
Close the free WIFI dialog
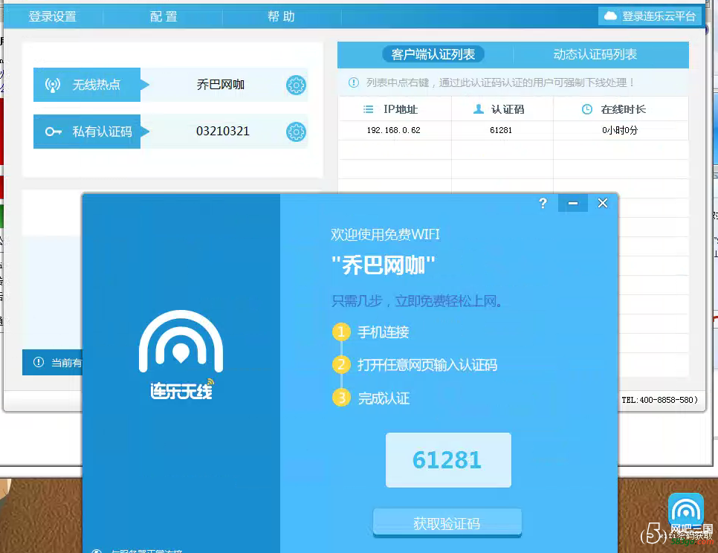[x=603, y=203]
